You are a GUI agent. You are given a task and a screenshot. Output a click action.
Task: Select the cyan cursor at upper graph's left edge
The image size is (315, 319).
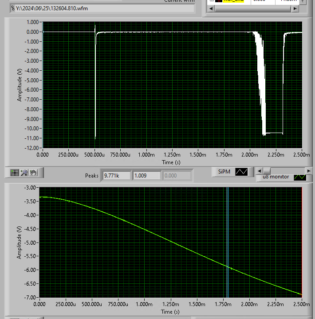pos(43,85)
